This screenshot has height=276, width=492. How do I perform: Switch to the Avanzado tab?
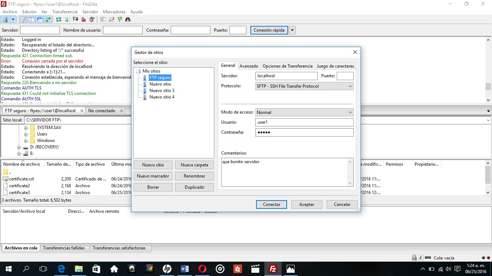pos(249,66)
